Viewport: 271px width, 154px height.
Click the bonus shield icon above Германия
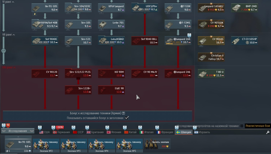tap(53, 128)
